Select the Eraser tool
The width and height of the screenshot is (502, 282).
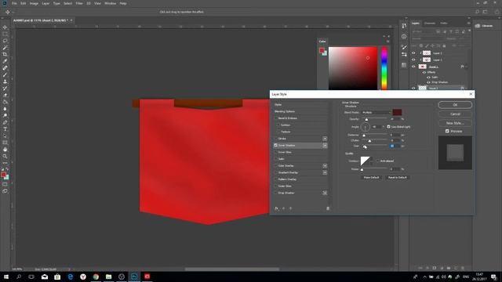(x=5, y=96)
